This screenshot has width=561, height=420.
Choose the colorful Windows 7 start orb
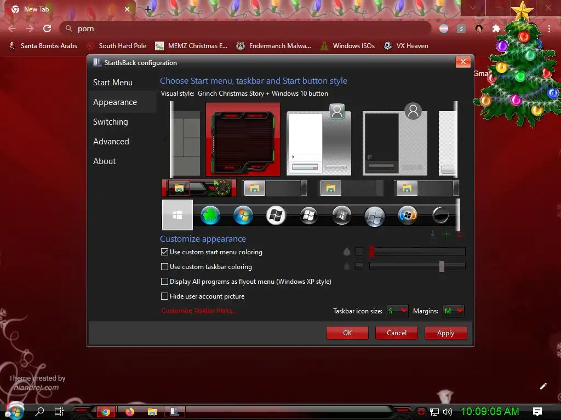click(x=243, y=215)
